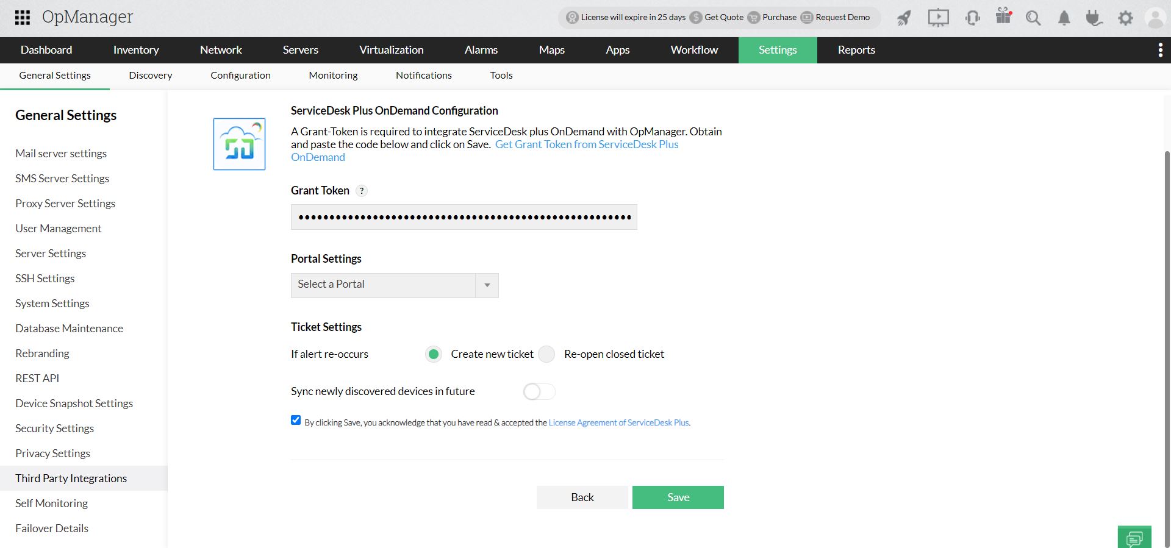Switch to the Tools tab

coord(501,76)
